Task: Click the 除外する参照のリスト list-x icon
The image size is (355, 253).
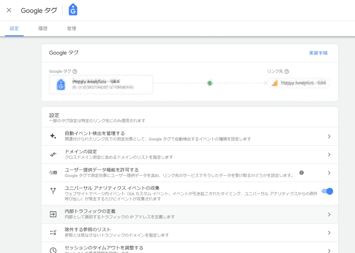Action: coord(53,233)
